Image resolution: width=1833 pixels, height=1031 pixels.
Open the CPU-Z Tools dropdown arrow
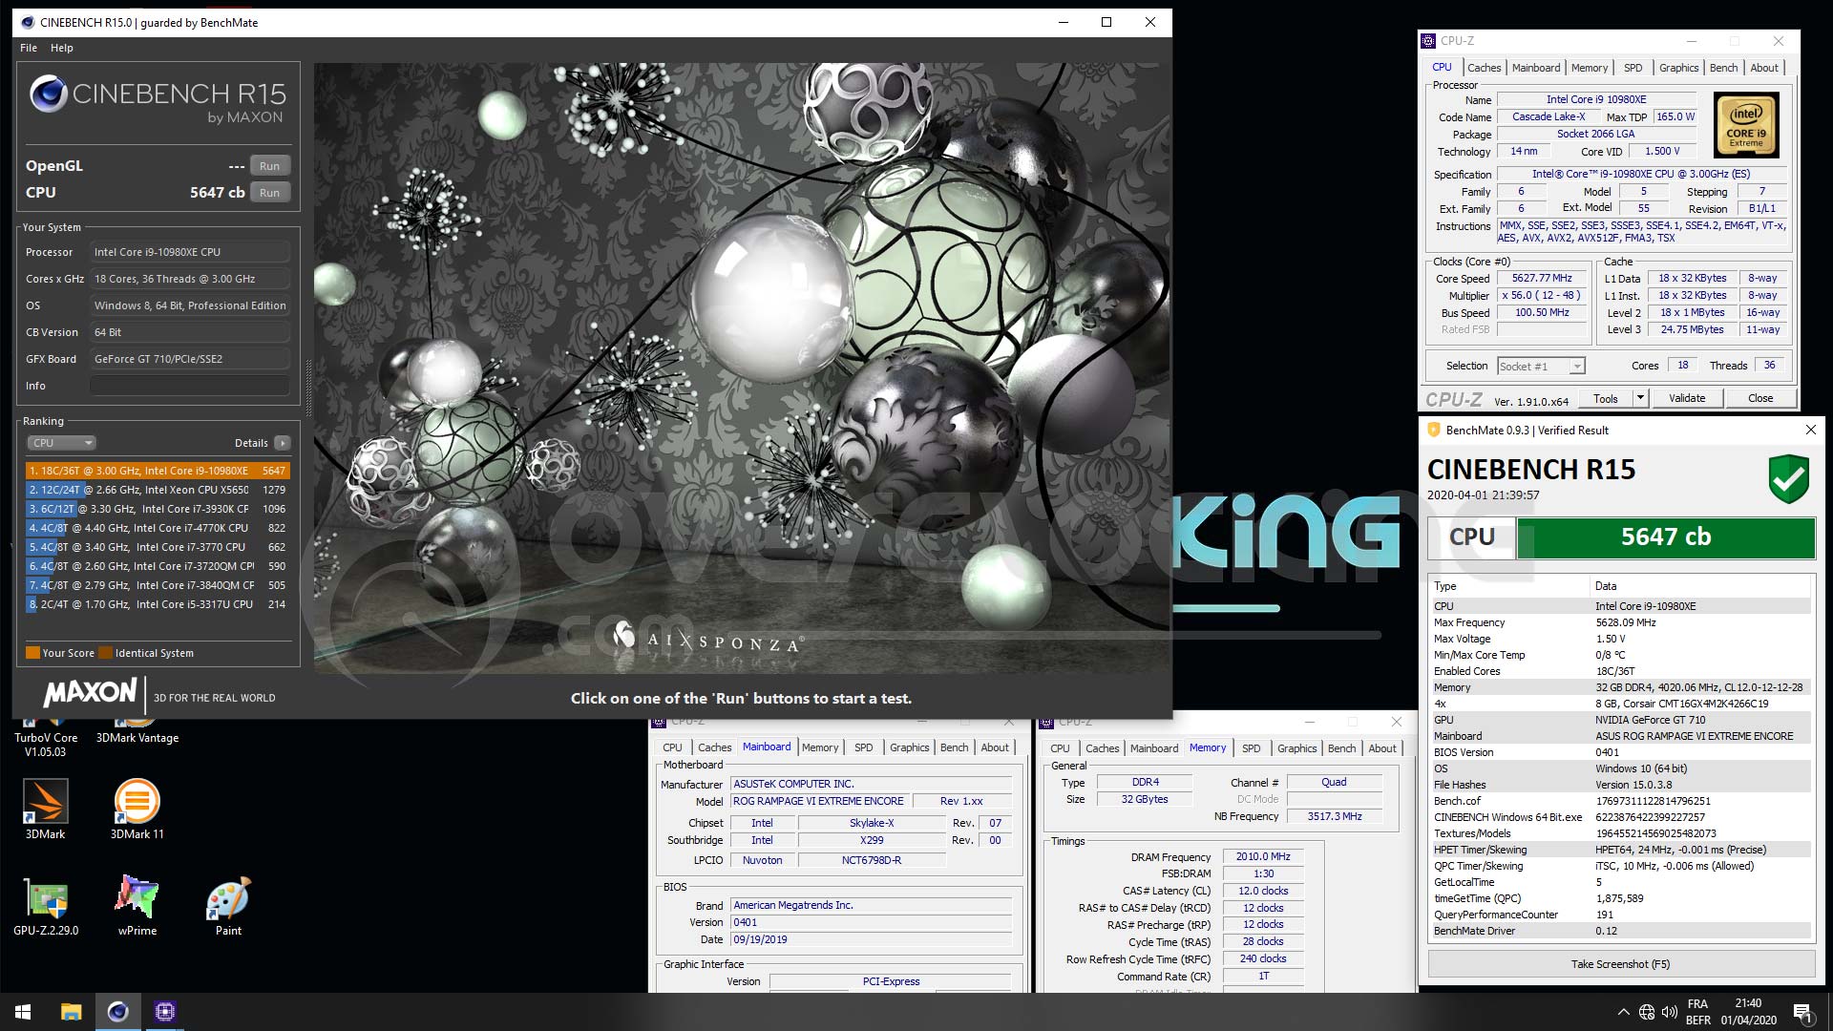point(1640,398)
